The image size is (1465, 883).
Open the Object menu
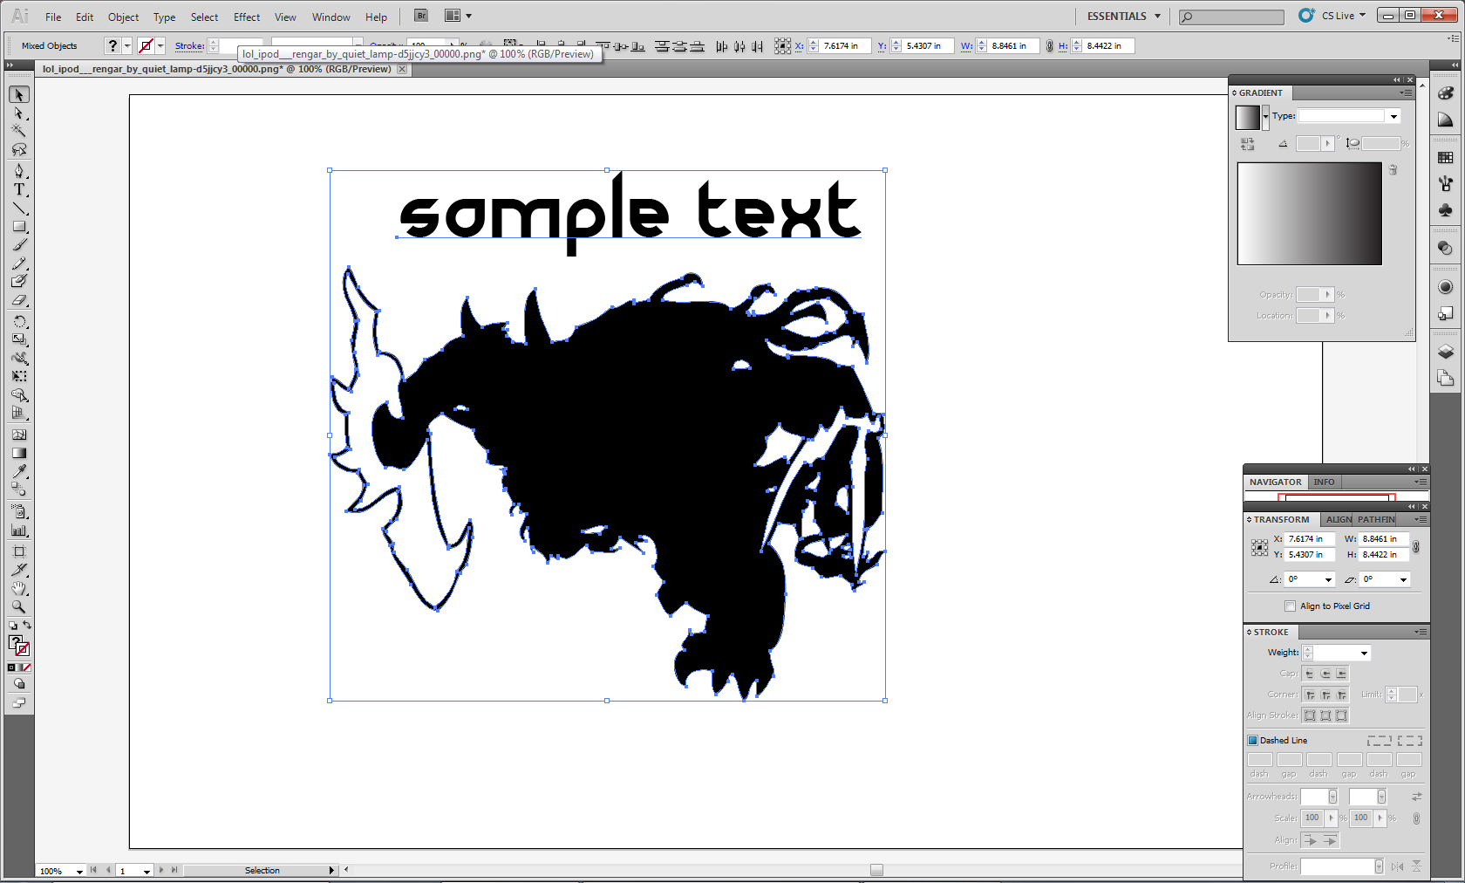(x=123, y=17)
